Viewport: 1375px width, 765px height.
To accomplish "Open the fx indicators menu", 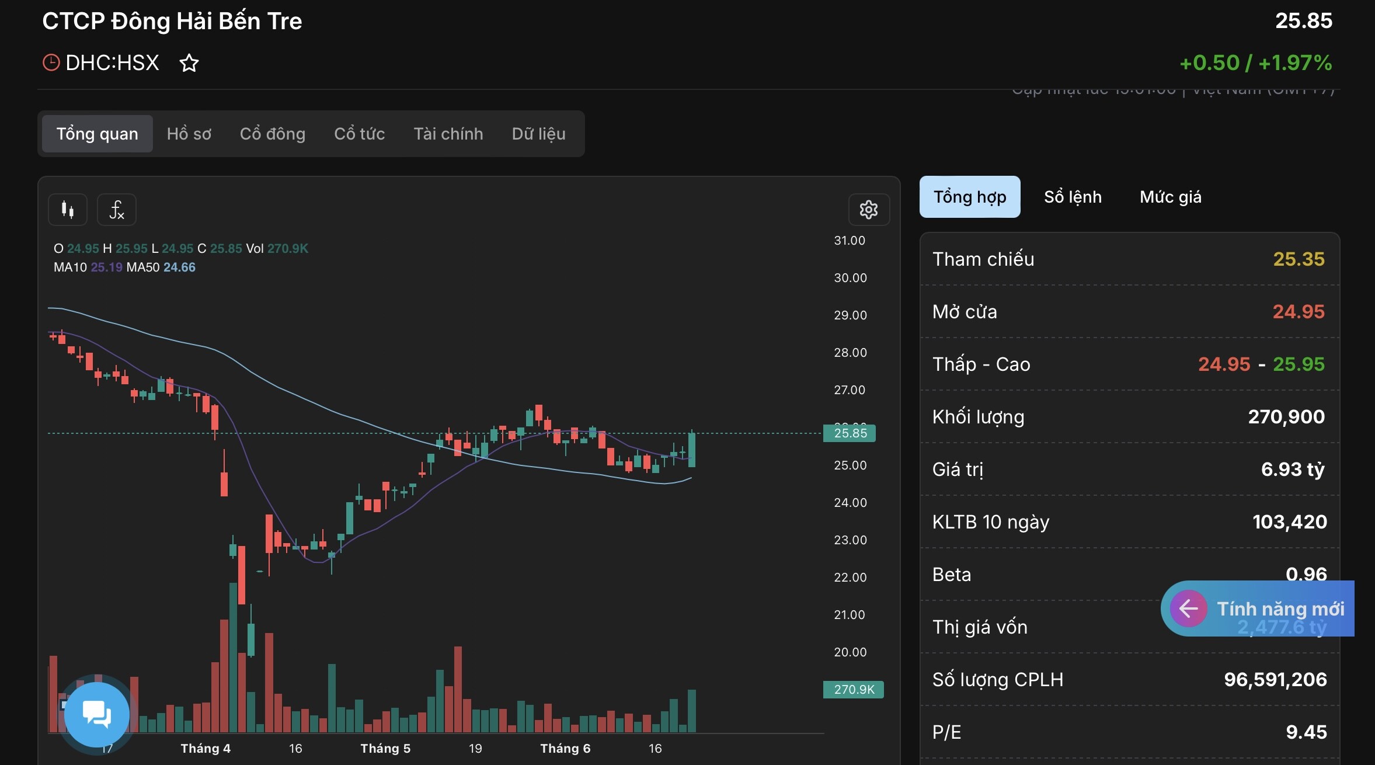I will point(117,210).
